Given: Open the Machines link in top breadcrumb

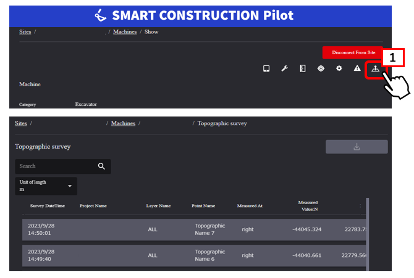Looking at the screenshot, I should coord(125,32).
